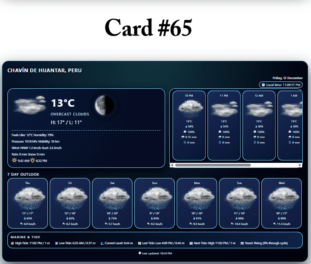Click the moon phase icon
The width and height of the screenshot is (311, 264).
(105, 105)
